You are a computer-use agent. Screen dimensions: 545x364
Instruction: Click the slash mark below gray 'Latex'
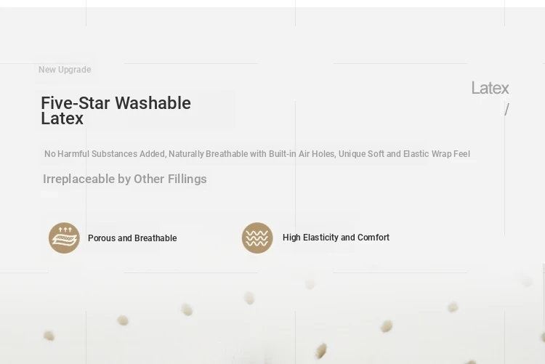pos(506,109)
